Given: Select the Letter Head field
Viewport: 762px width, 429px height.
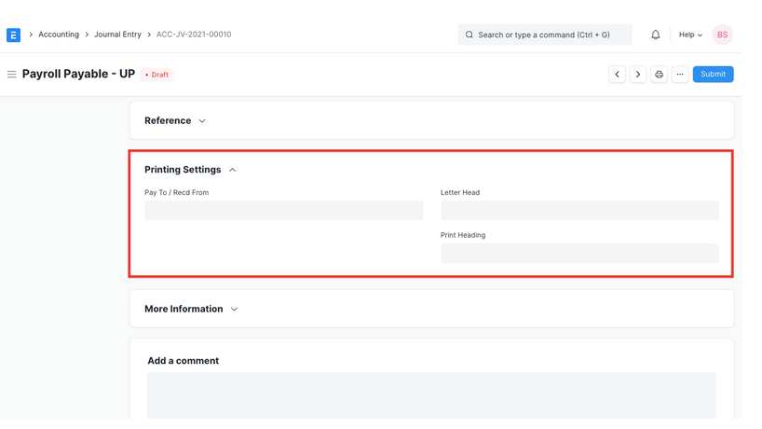Looking at the screenshot, I should pos(579,211).
